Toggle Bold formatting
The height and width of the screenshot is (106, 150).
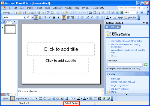tap(45, 17)
